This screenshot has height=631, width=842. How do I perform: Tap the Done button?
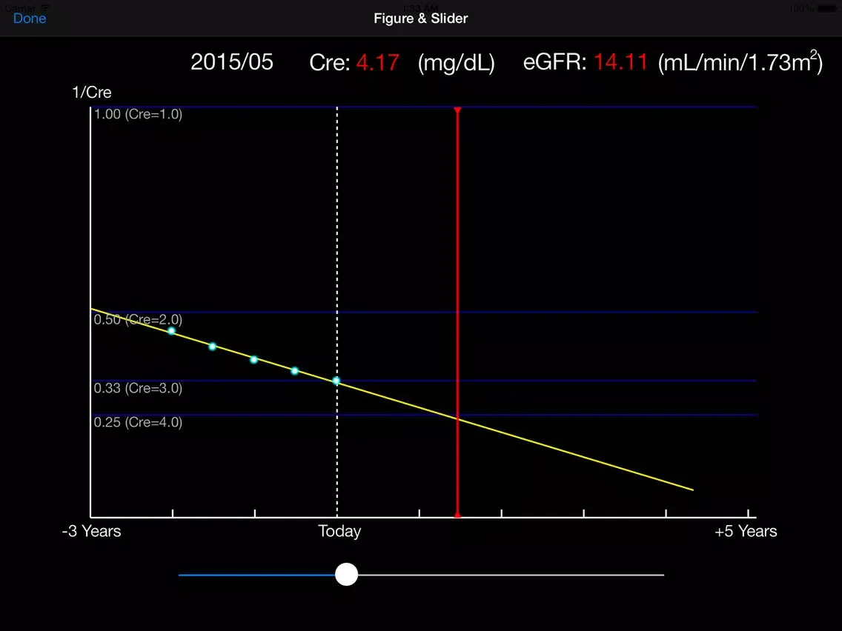coord(30,19)
